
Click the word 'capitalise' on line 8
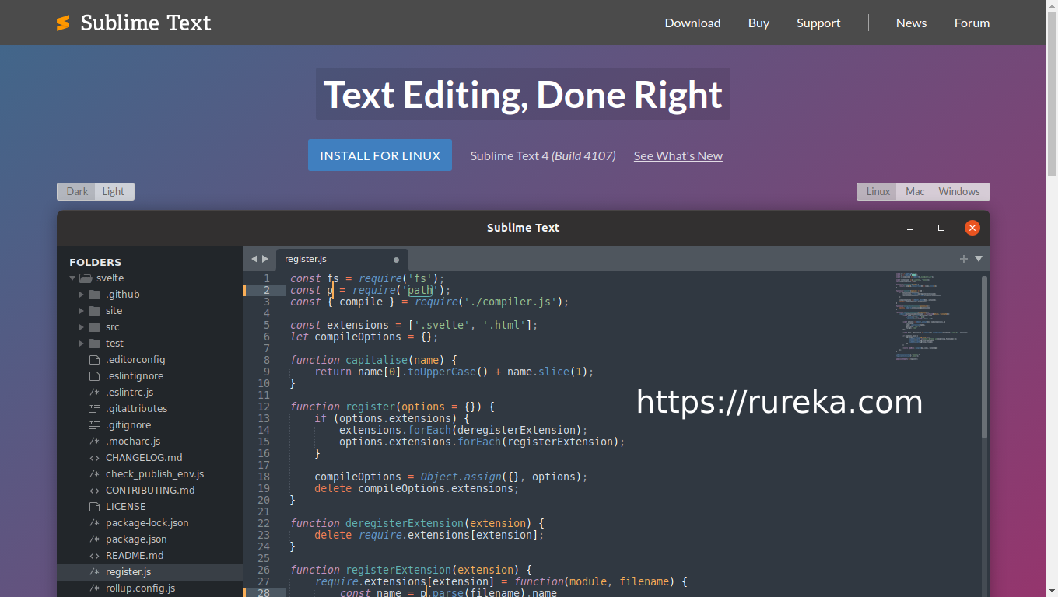[376, 360]
